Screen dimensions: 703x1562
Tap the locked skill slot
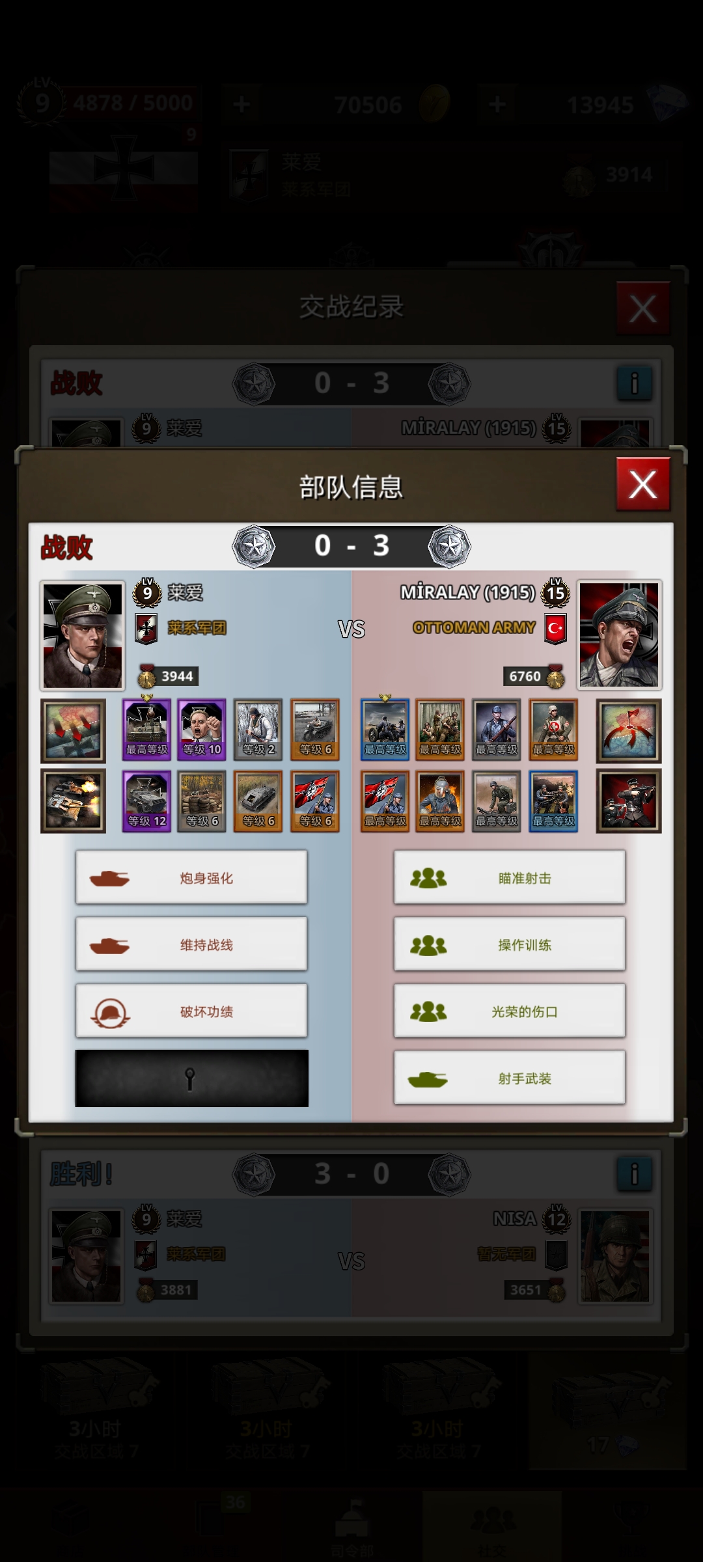[x=191, y=1078]
